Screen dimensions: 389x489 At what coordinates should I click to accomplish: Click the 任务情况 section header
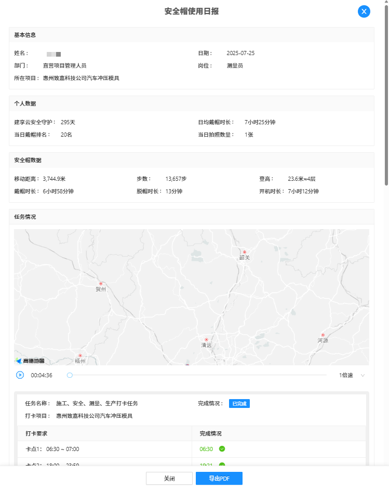click(x=25, y=217)
